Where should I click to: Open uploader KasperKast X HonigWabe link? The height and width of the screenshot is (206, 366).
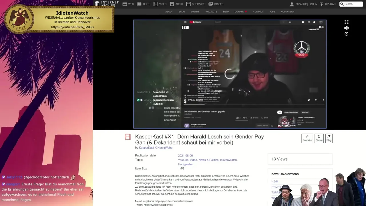click(x=156, y=148)
